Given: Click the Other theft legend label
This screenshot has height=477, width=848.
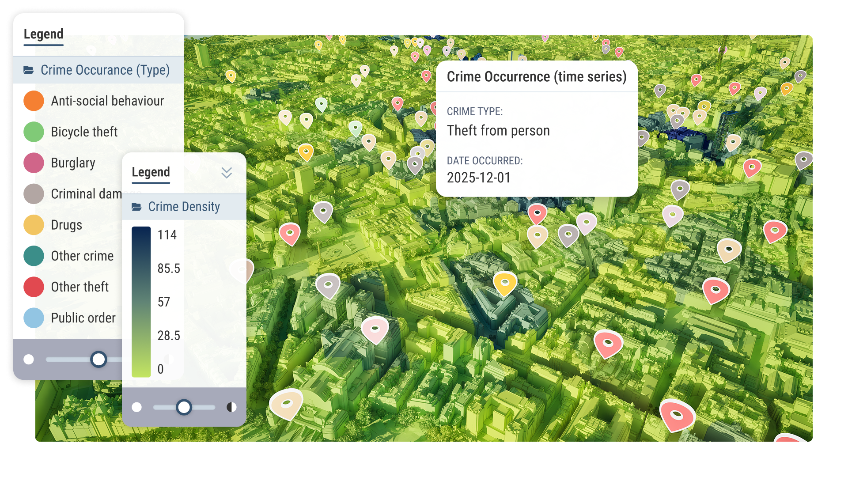Looking at the screenshot, I should coord(80,287).
